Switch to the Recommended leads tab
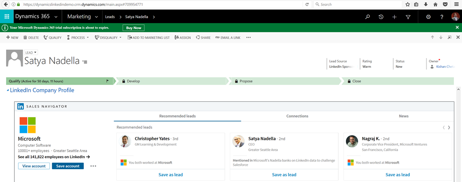Viewport: 462px width, 182px height. coord(177,116)
